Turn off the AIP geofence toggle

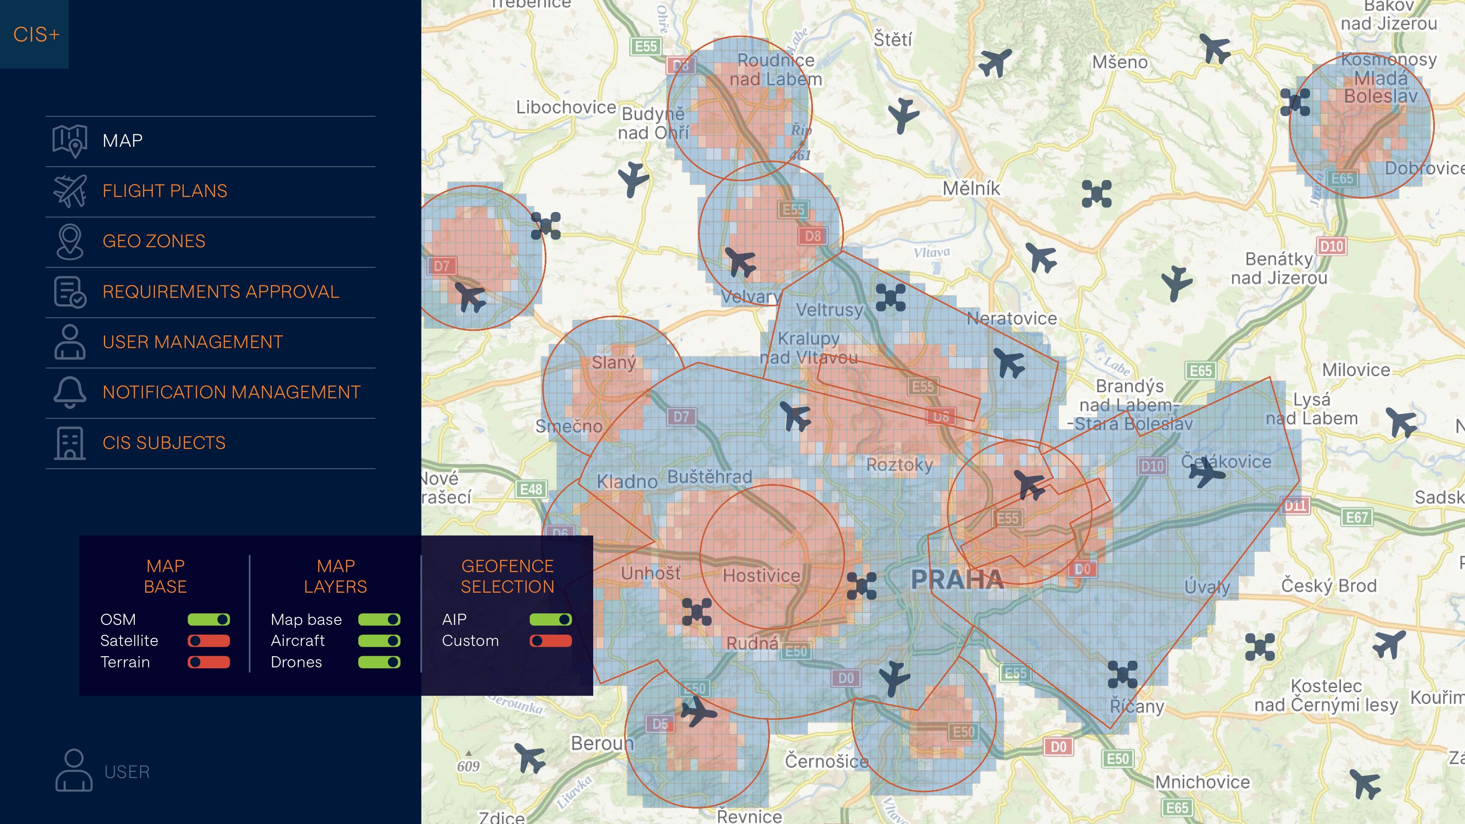(x=550, y=619)
